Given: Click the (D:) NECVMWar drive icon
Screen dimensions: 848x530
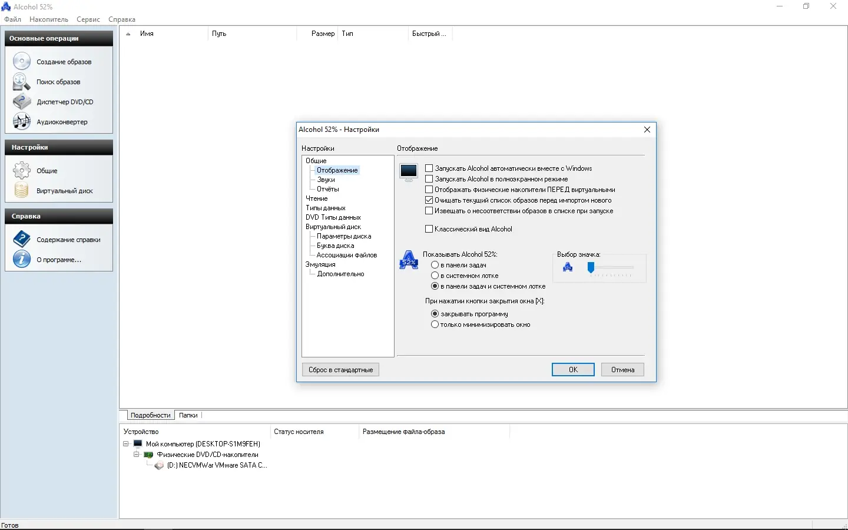Looking at the screenshot, I should pyautogui.click(x=159, y=465).
